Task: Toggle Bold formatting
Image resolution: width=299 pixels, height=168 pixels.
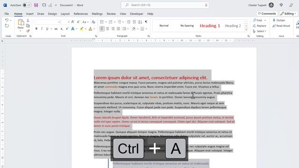Action: click(x=36, y=29)
